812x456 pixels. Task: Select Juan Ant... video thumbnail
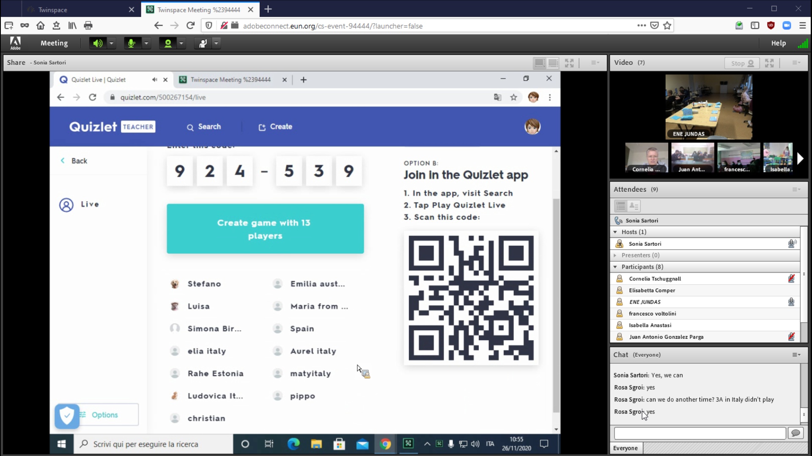692,157
